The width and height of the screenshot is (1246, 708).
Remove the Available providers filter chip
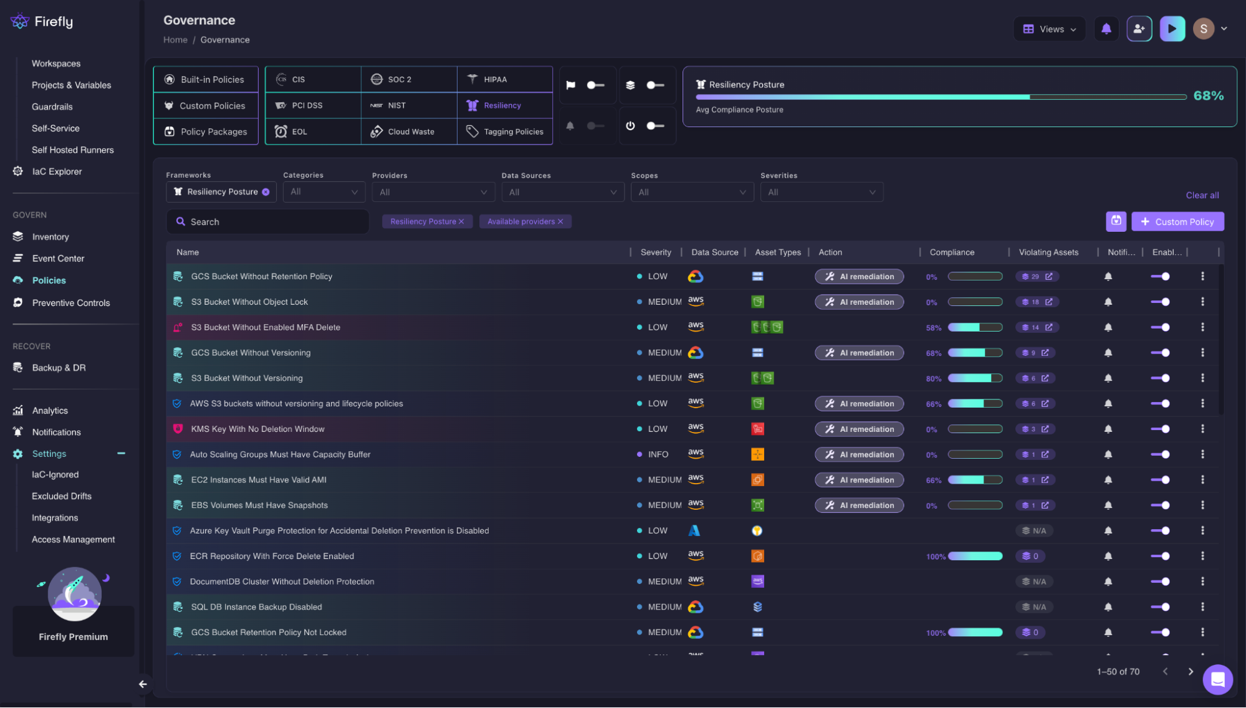tap(560, 221)
